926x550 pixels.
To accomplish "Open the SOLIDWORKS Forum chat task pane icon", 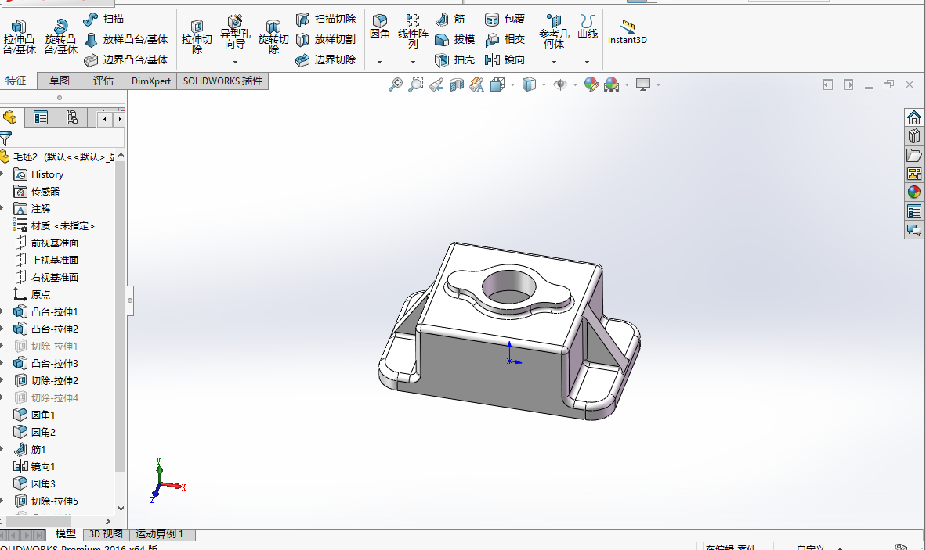I will coord(914,230).
